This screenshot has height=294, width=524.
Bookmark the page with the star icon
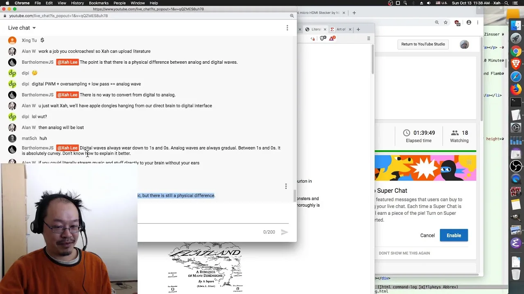pos(446,22)
